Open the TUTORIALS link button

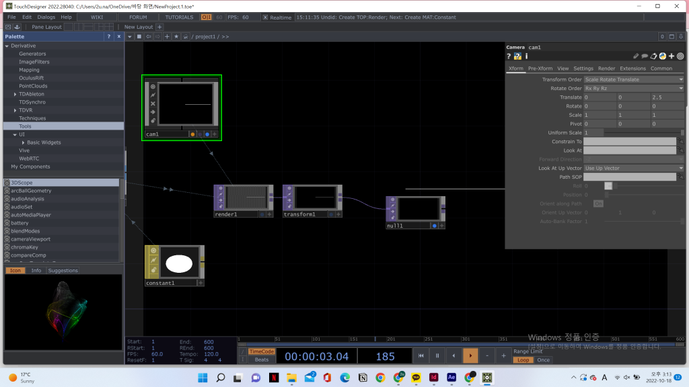(179, 17)
